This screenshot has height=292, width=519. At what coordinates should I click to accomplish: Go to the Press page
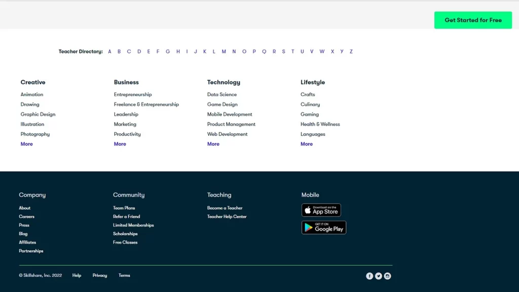(24, 225)
